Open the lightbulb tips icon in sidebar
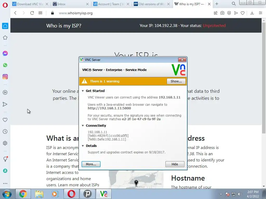 point(5,159)
